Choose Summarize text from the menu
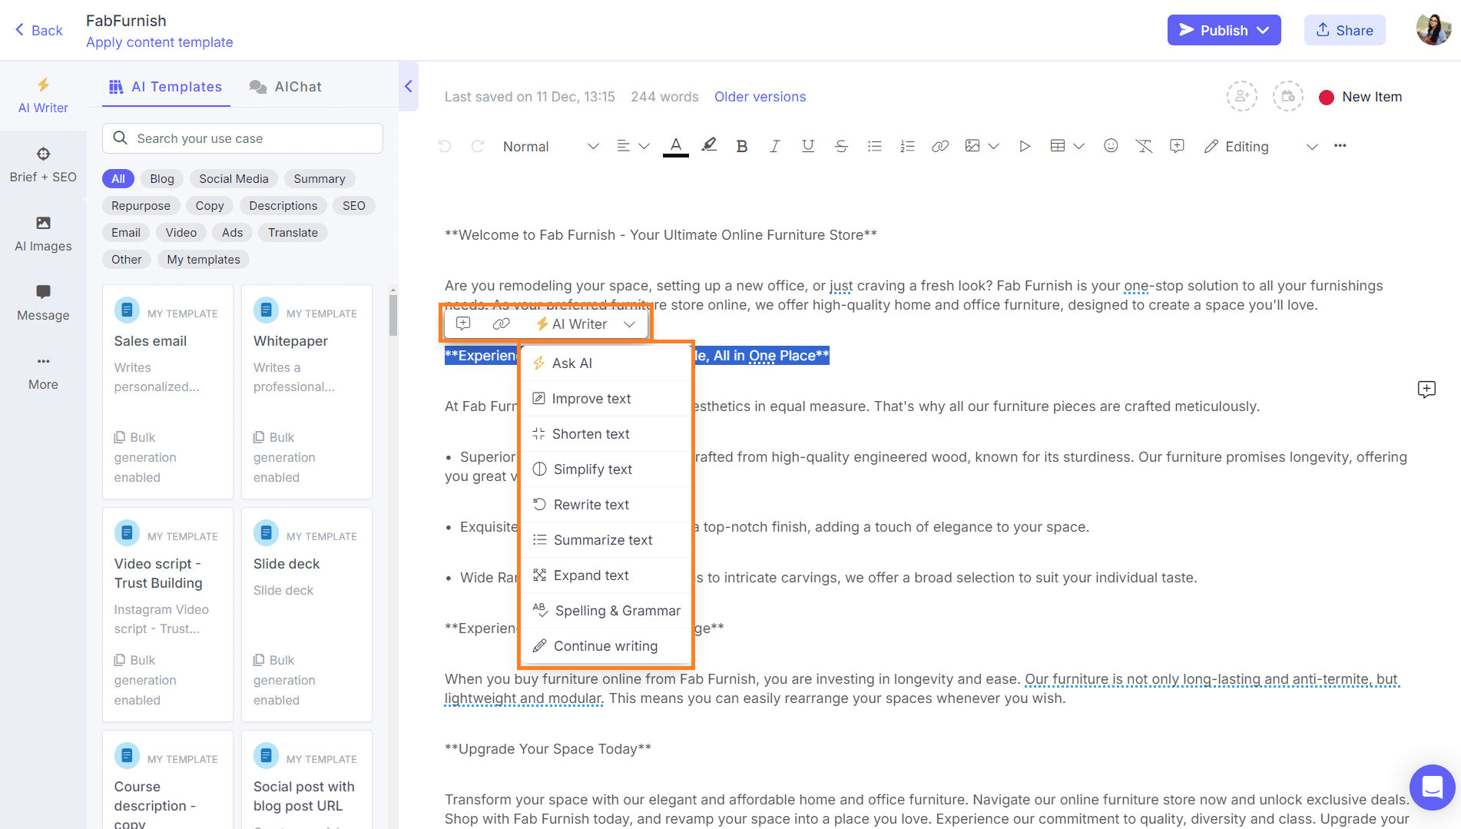This screenshot has height=829, width=1461. point(605,539)
